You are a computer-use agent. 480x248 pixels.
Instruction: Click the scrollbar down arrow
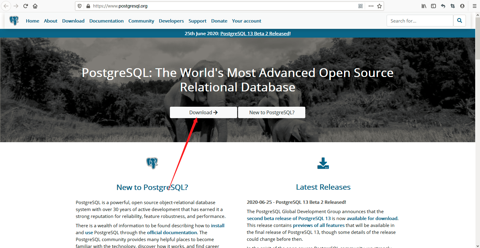(x=478, y=246)
